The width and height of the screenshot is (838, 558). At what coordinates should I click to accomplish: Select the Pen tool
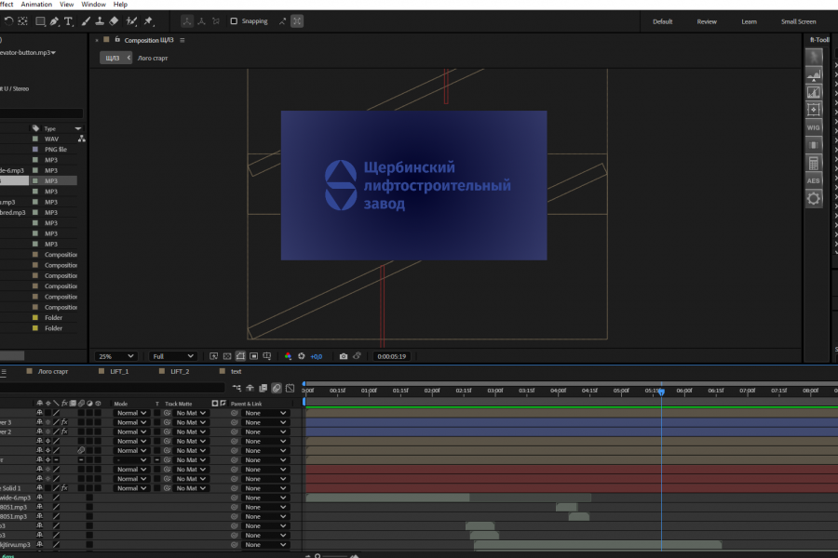[x=54, y=21]
